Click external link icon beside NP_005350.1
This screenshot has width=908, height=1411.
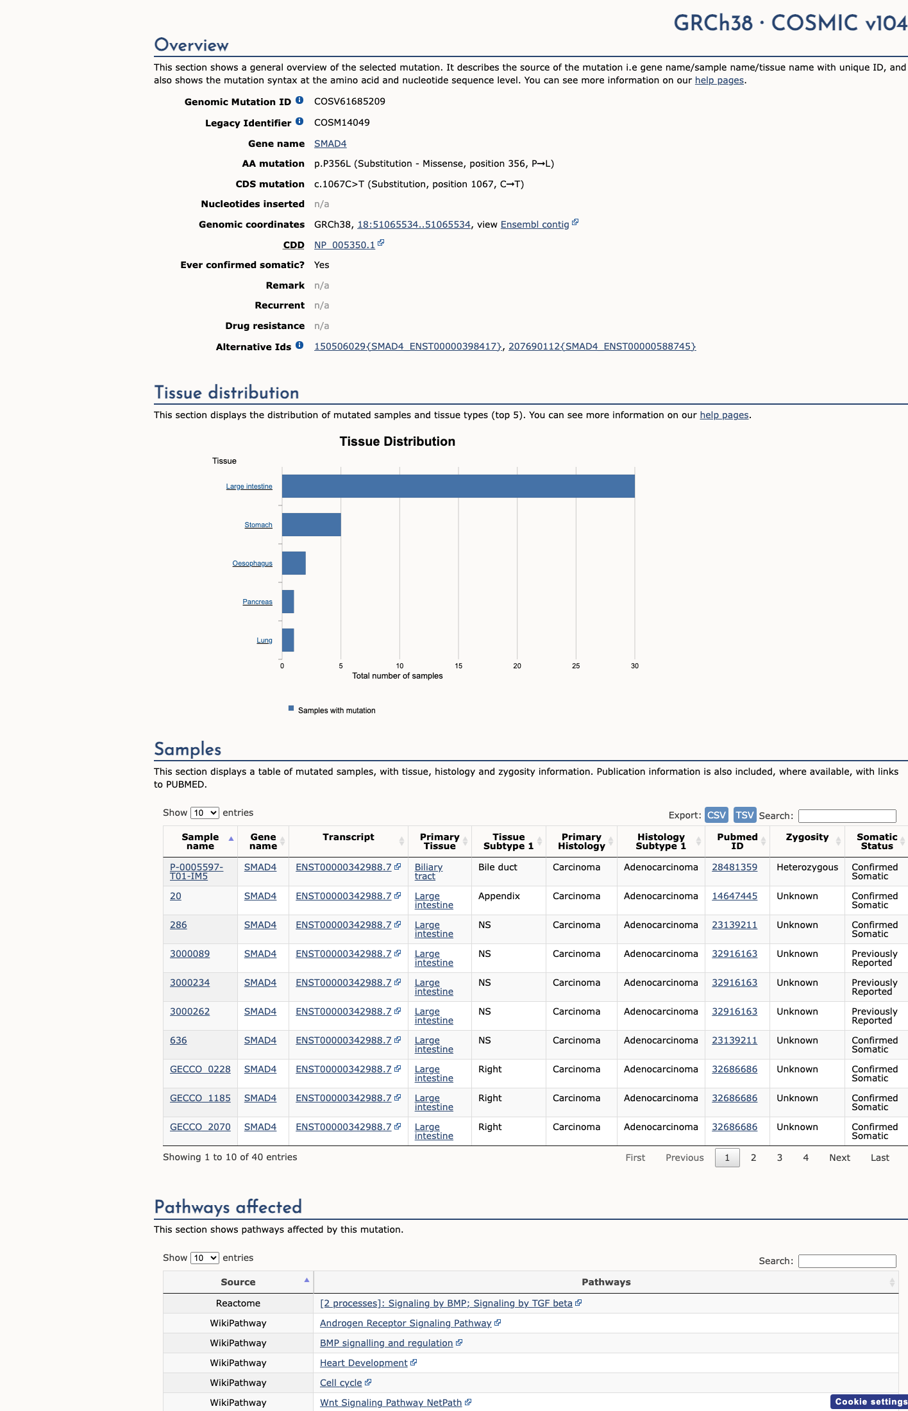(x=381, y=243)
